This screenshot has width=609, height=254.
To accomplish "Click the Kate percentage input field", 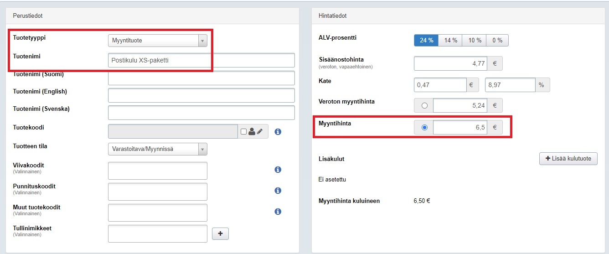I will pos(510,85).
